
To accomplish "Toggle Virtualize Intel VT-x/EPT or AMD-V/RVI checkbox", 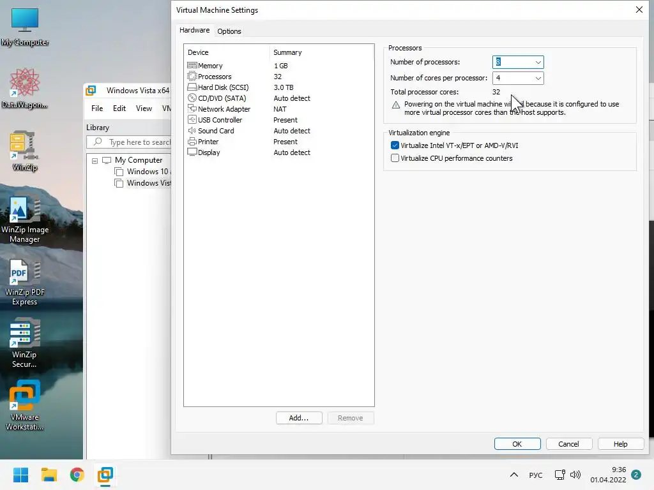I will [x=395, y=145].
